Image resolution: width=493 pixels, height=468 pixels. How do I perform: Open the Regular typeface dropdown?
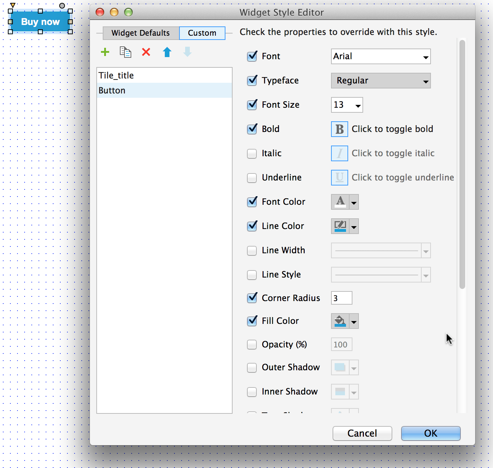(x=381, y=81)
